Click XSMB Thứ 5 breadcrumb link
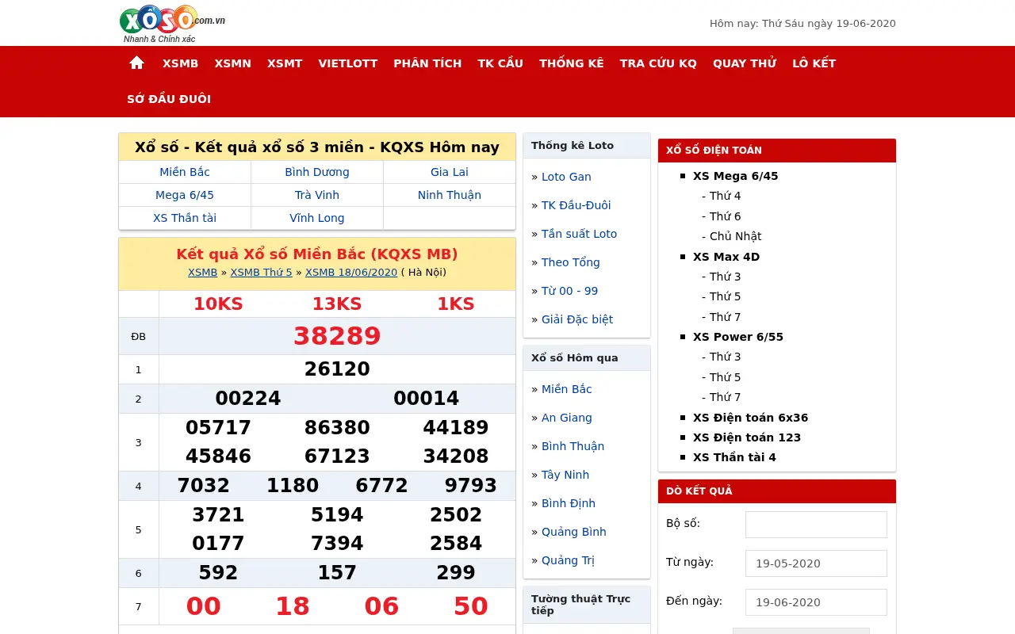The width and height of the screenshot is (1015, 634). pyautogui.click(x=262, y=273)
